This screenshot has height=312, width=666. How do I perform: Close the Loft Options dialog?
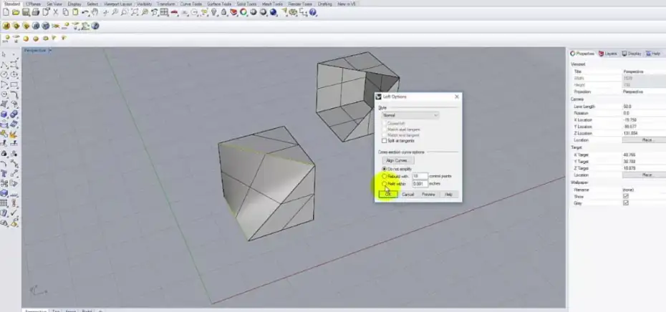click(457, 97)
